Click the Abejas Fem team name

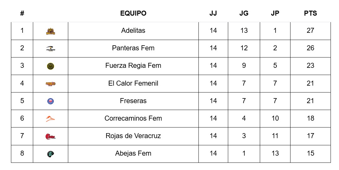[x=133, y=153]
